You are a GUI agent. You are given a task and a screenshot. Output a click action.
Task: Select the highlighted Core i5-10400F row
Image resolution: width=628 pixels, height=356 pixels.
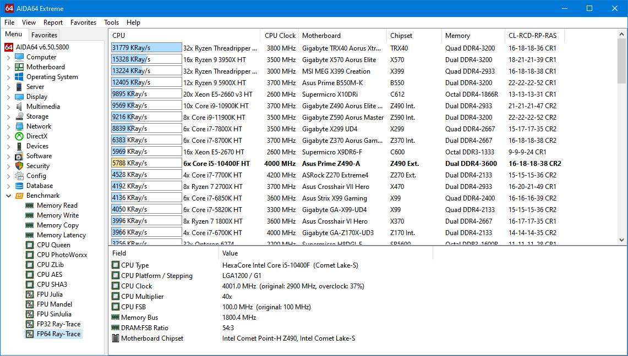pos(216,163)
